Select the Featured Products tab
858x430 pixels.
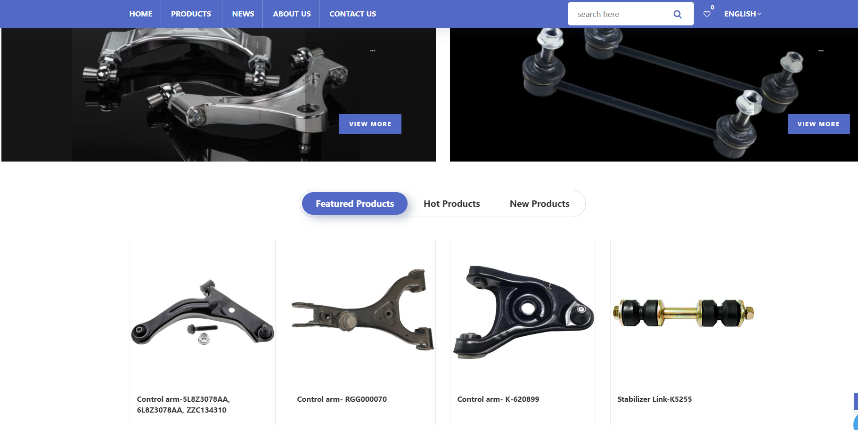355,203
